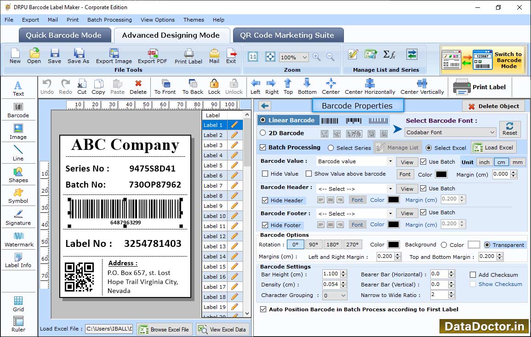Image resolution: width=531 pixels, height=337 pixels.
Task: Enable Show Value above barcode
Action: pos(309,174)
